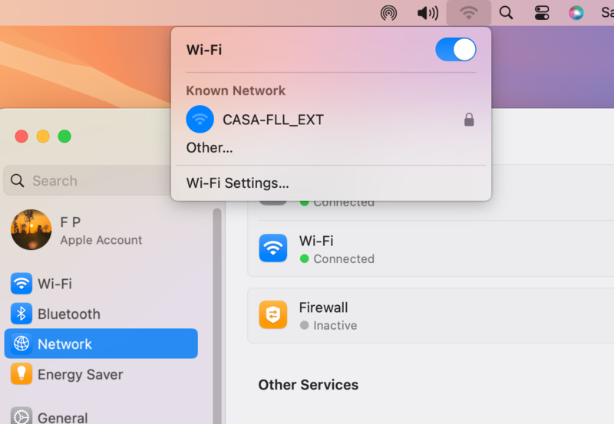Screen dimensions: 614x424
Task: Open the Sound volume menu bar icon
Action: click(427, 13)
